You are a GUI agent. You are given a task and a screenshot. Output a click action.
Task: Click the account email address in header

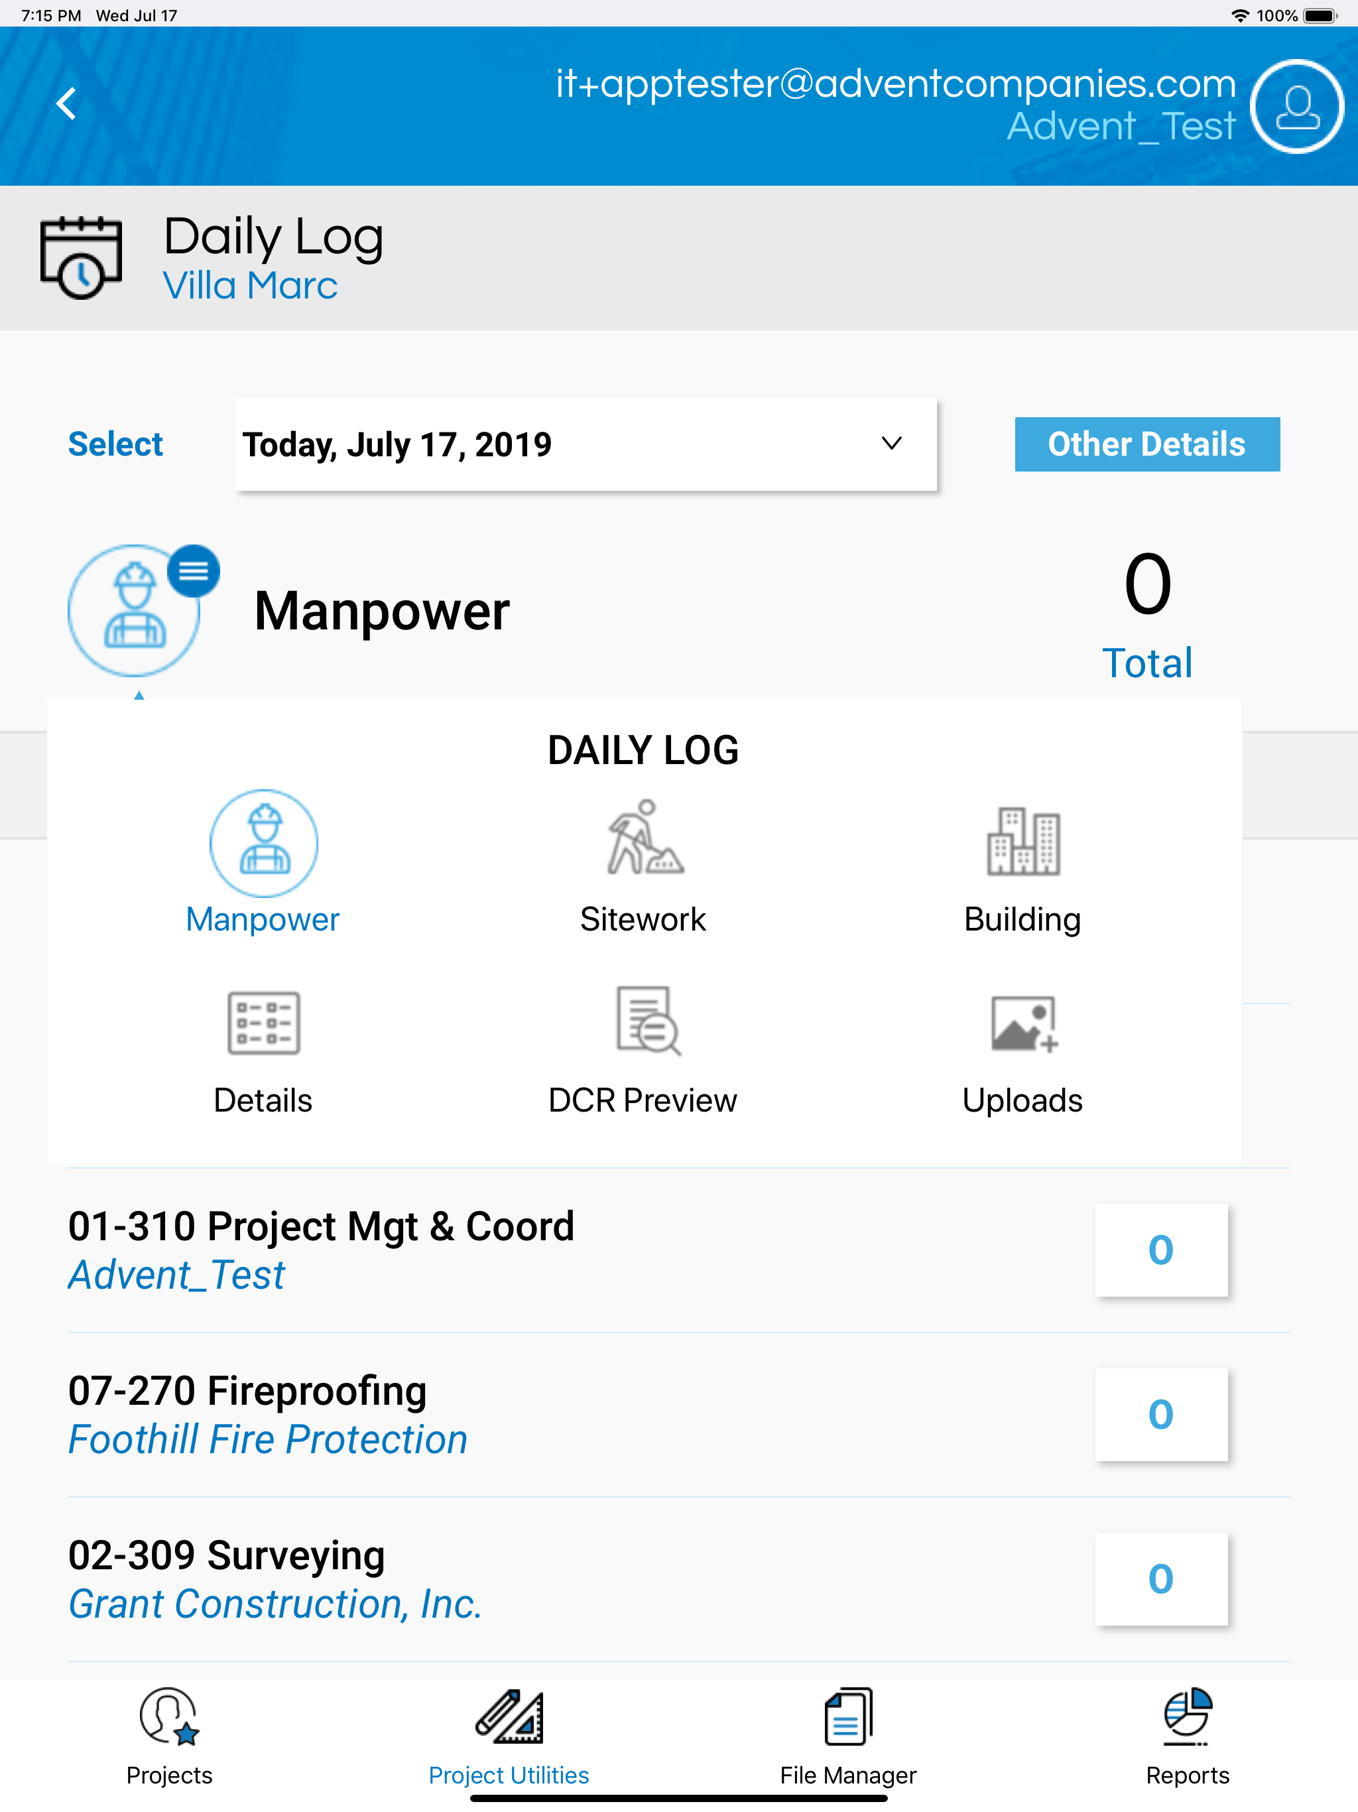click(895, 83)
